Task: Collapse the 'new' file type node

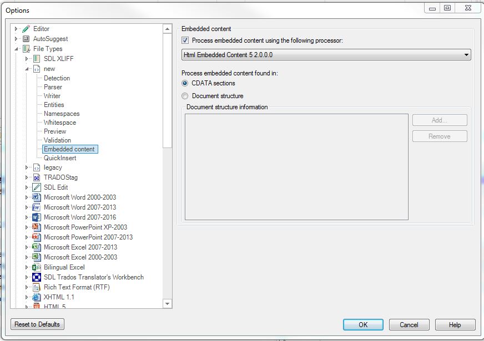Action: [x=27, y=69]
